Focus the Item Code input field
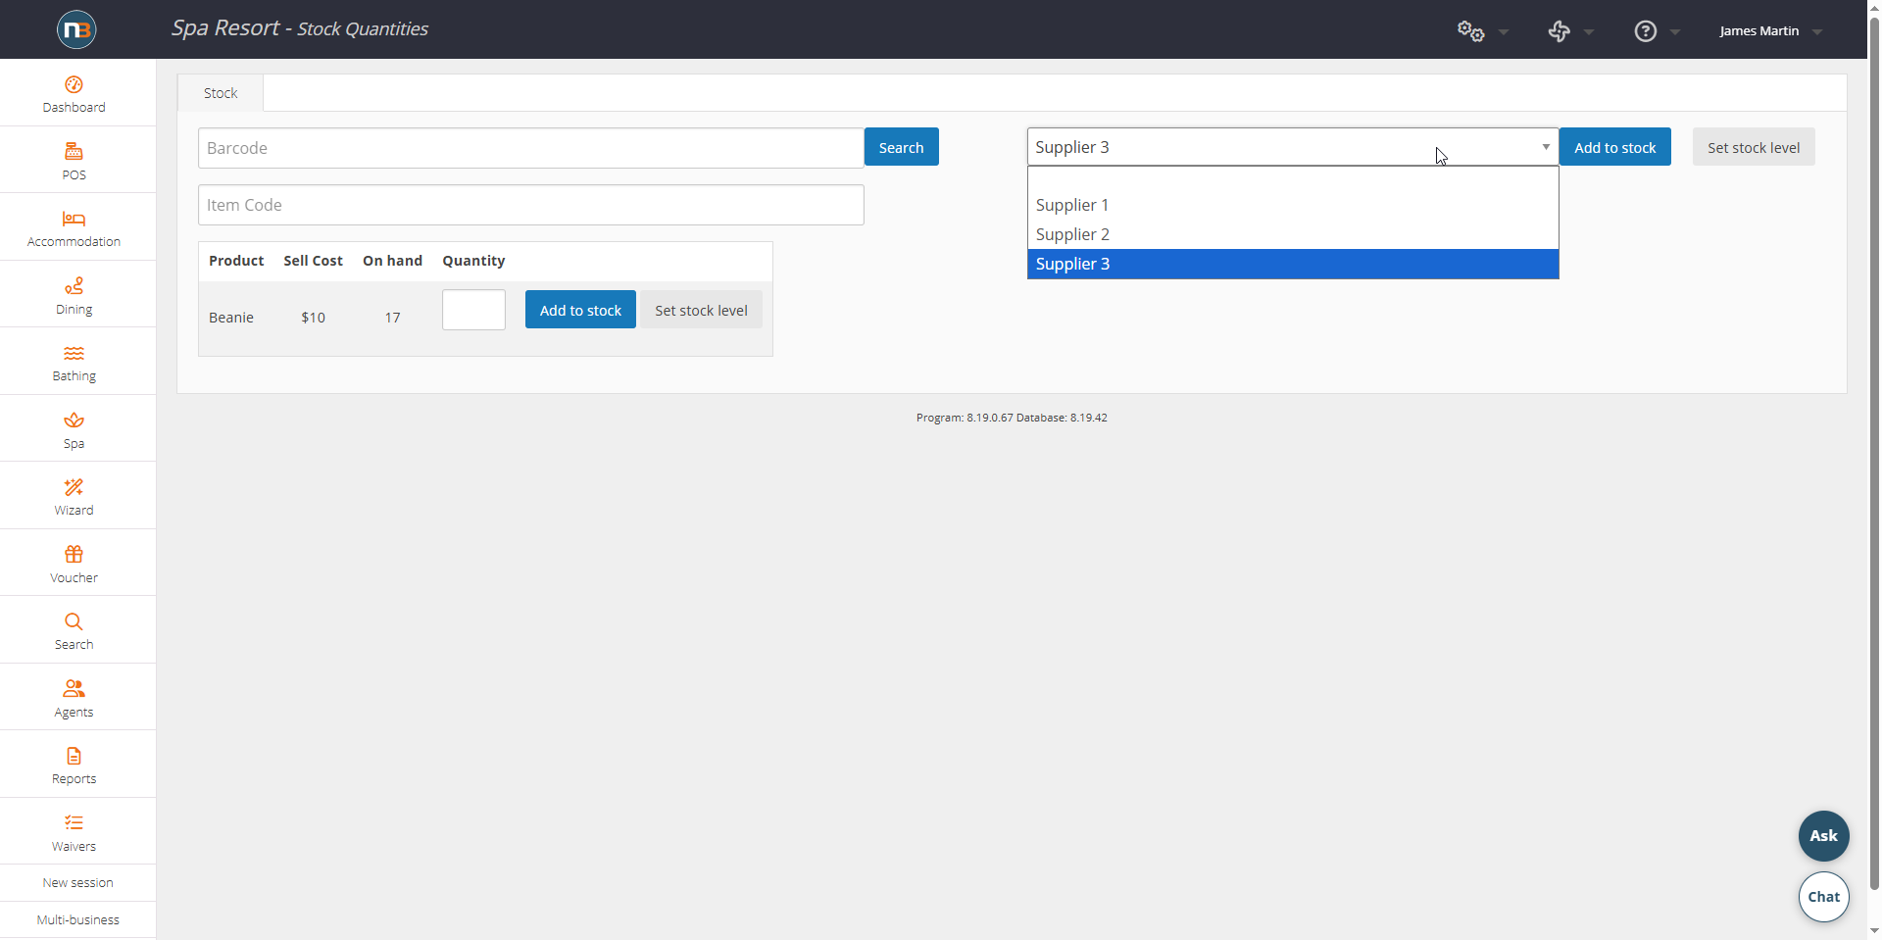Viewport: 1882px width, 940px height. click(x=530, y=205)
